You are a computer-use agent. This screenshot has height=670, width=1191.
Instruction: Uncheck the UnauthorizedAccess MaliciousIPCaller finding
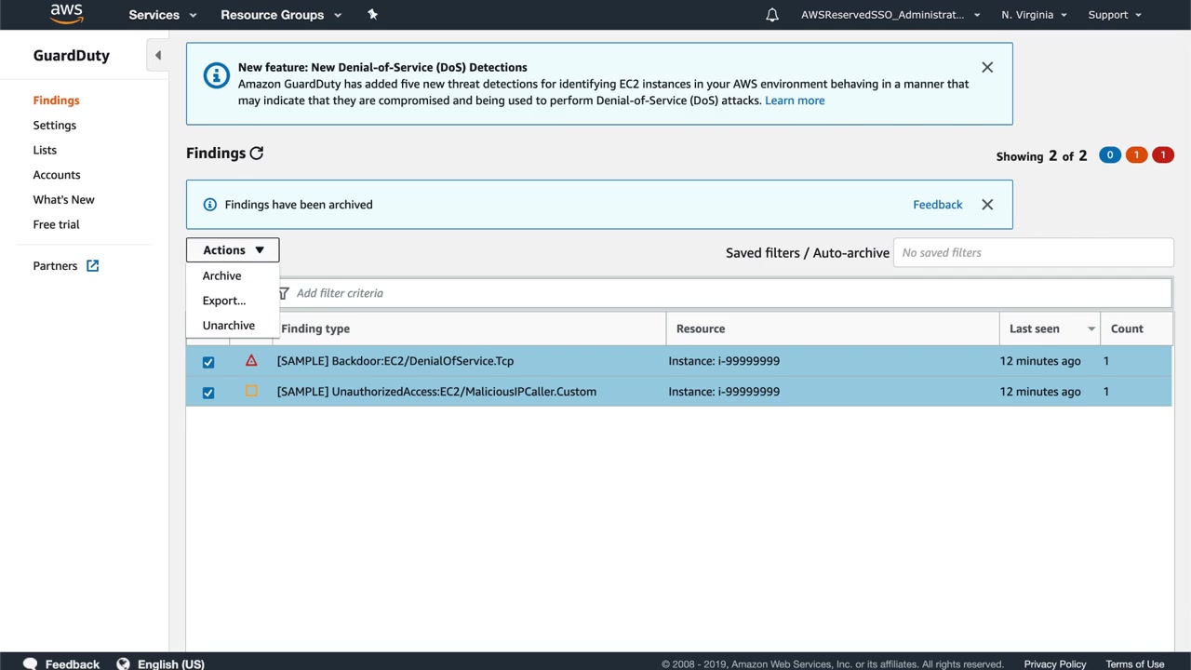(x=208, y=393)
